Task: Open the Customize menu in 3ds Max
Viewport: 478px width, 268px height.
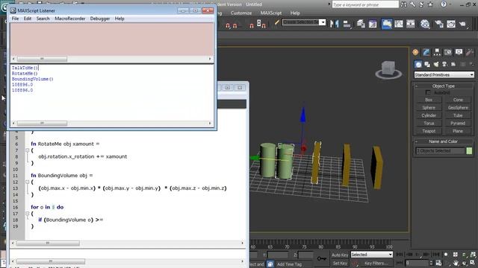Action: coord(241,13)
